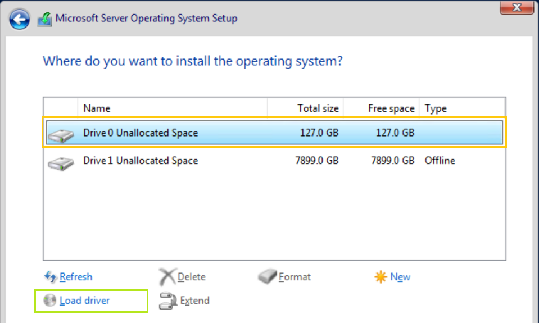Click the New partition star icon
Image resolution: width=539 pixels, height=323 pixels.
click(381, 277)
